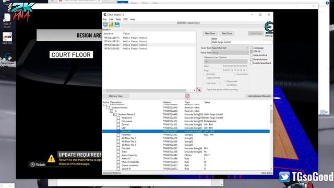This screenshot has height=188, width=334.
Task: Open the Table menu
Action: (x=118, y=19)
